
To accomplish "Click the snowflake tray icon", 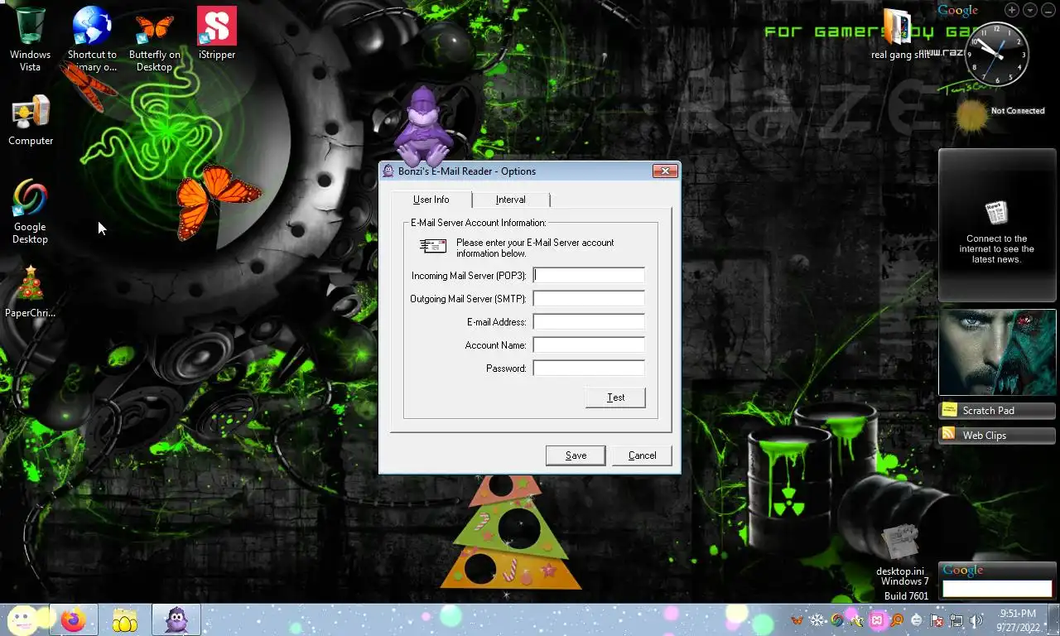I will coord(817,619).
